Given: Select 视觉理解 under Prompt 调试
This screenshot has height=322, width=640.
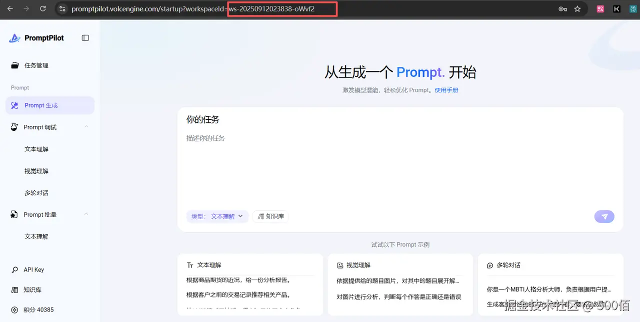Looking at the screenshot, I should pos(35,171).
